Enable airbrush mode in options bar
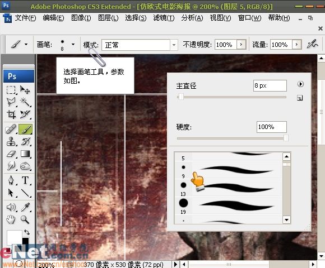This screenshot has height=268, width=325. click(x=312, y=44)
